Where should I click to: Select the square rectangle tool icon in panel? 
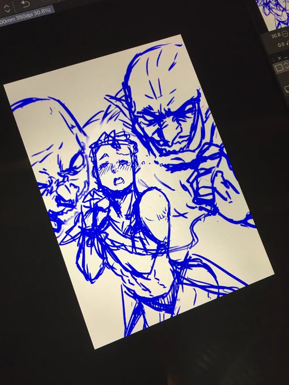pyautogui.click(x=279, y=67)
